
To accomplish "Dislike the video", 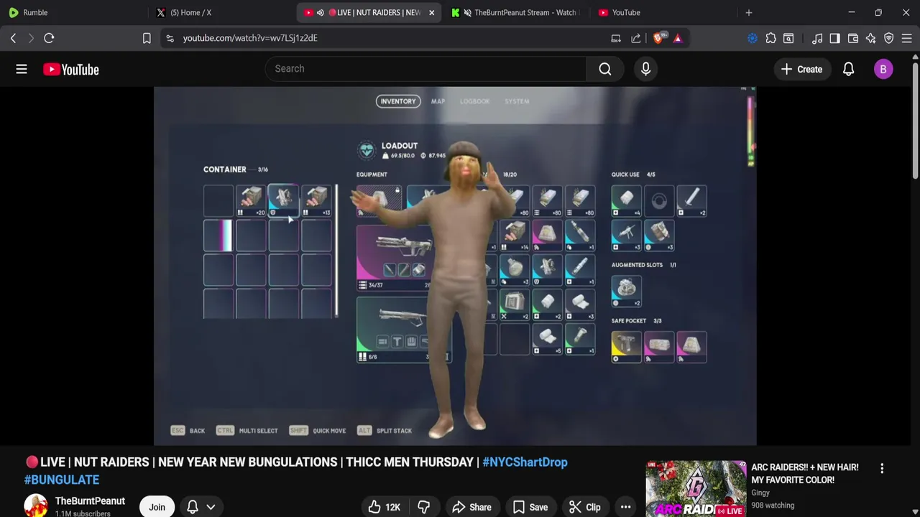I will [x=423, y=507].
